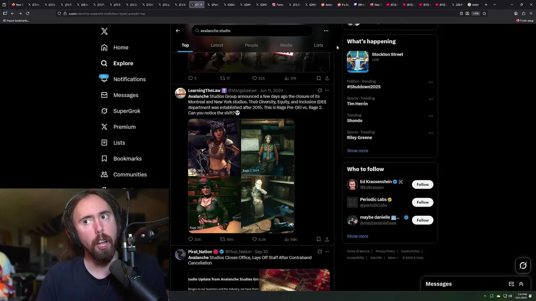Open more menu on Pirat_Nation post
Viewport: 536px width, 301px height.
pyautogui.click(x=327, y=252)
